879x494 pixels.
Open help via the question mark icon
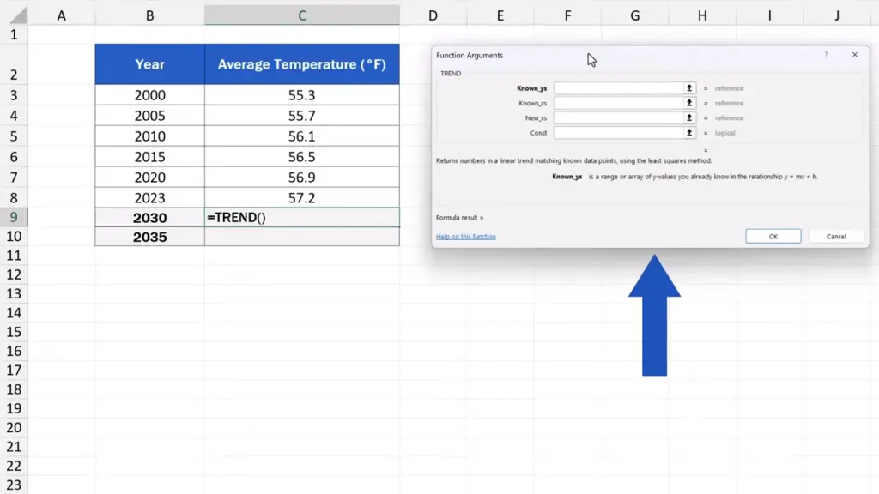click(827, 55)
